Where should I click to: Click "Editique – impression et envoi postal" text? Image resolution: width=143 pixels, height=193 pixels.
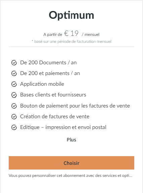[63, 127]
